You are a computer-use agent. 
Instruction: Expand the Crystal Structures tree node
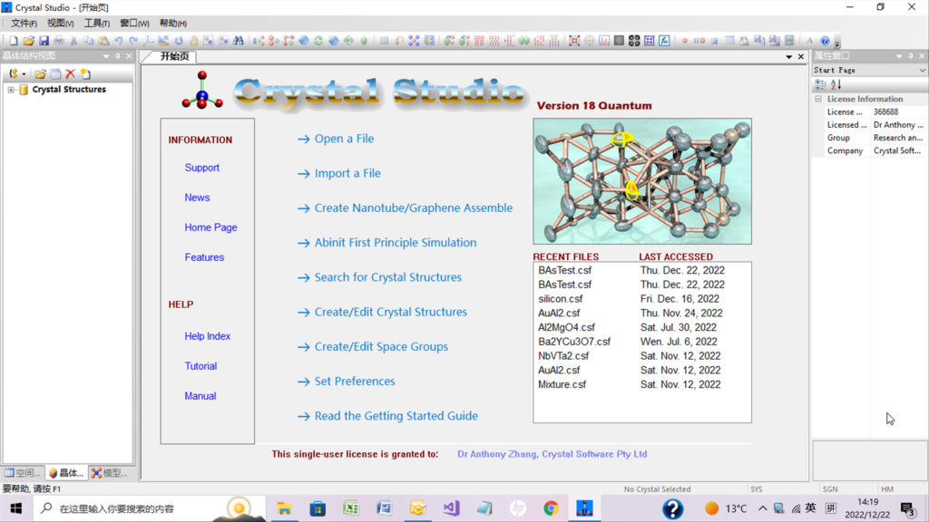[x=11, y=90]
